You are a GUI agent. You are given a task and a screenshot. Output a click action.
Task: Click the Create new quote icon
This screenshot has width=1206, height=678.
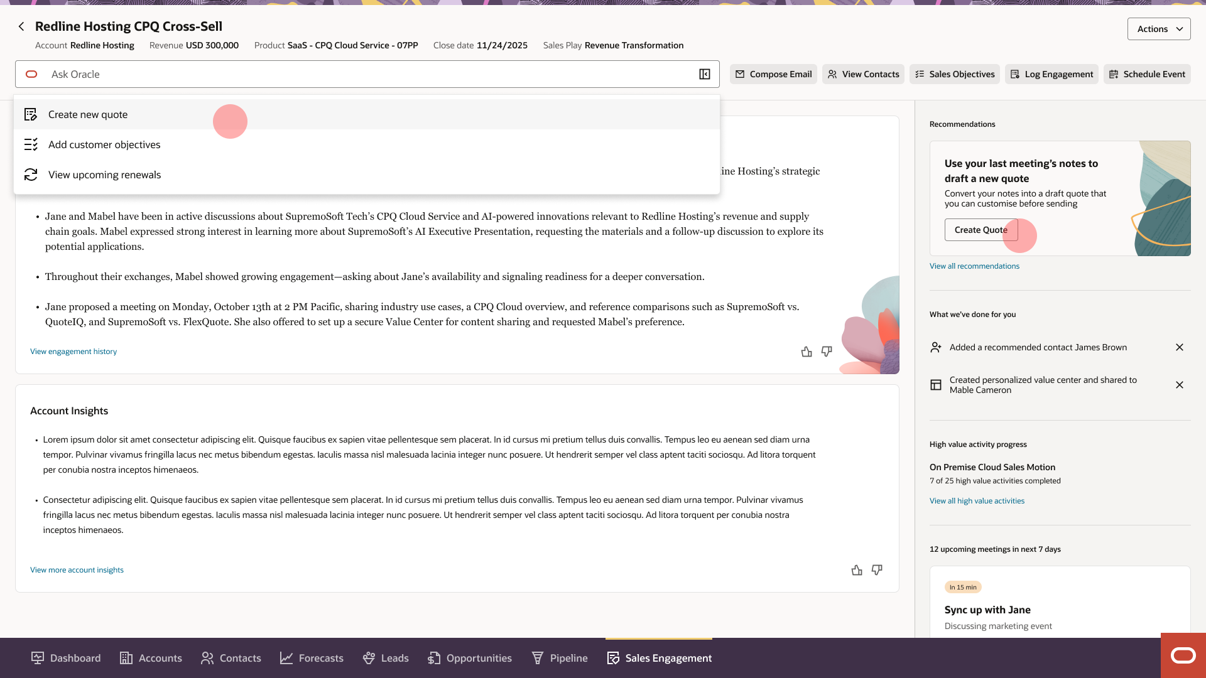31,114
